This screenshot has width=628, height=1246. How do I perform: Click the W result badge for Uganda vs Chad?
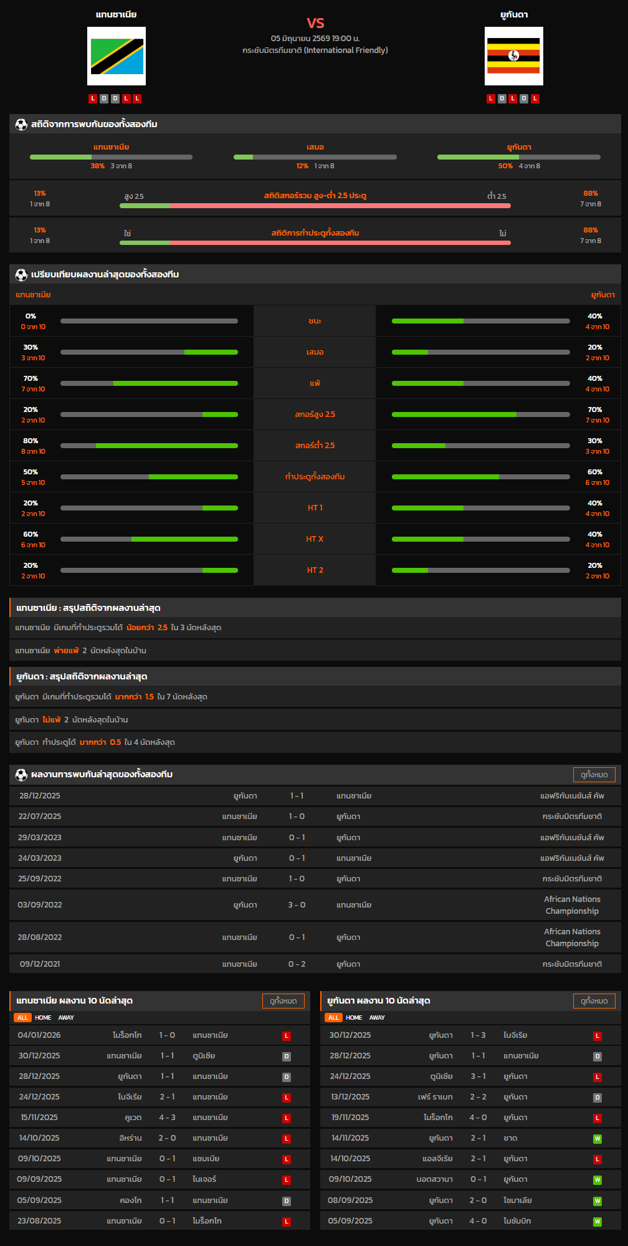point(597,1139)
